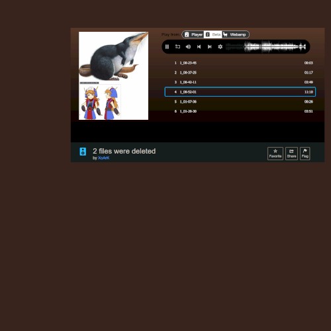Play track 5 lasting 00:26

pyautogui.click(x=240, y=102)
